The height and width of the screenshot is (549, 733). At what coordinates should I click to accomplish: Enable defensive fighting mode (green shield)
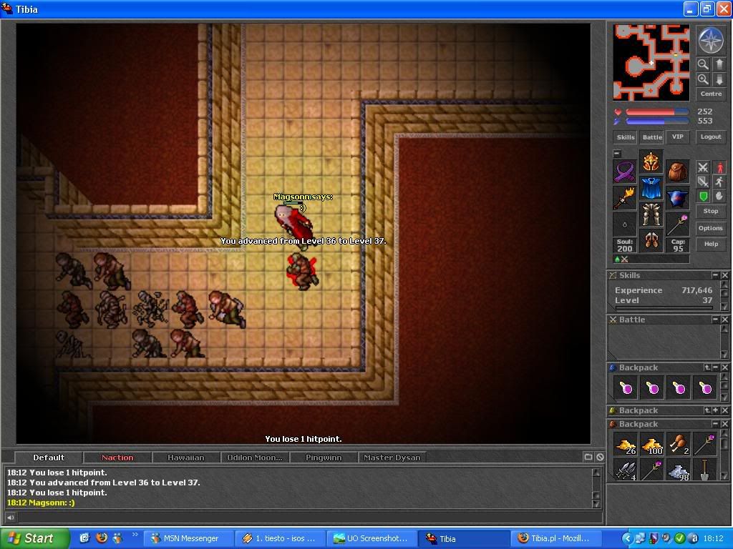703,196
